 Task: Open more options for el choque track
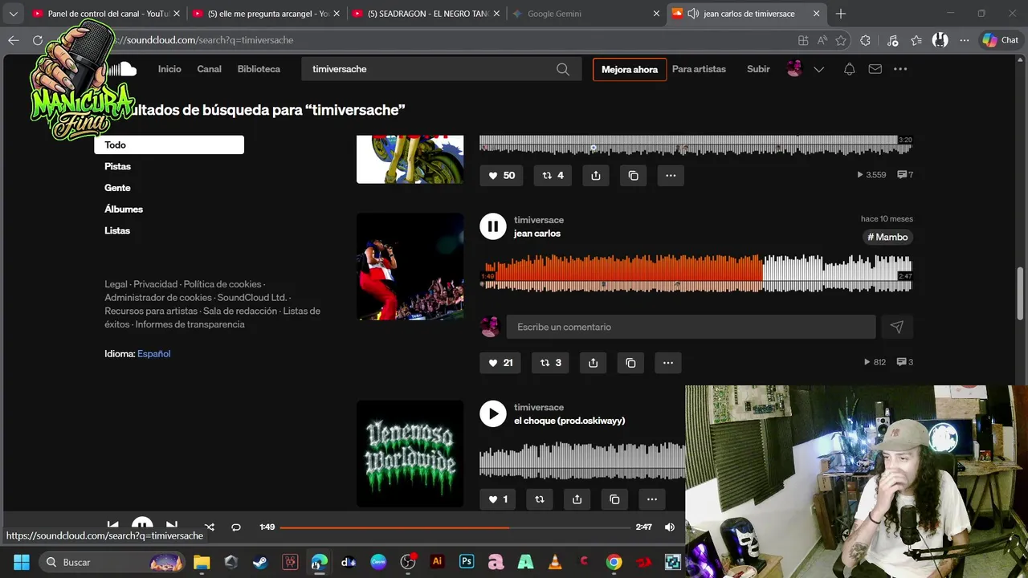click(x=652, y=499)
